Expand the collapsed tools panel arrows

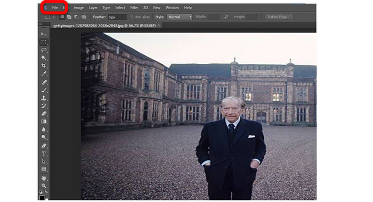coord(40,24)
